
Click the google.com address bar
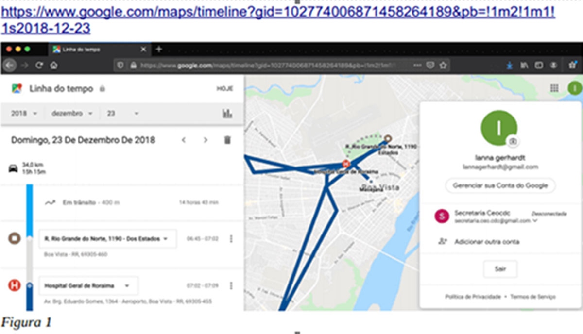[x=282, y=65]
